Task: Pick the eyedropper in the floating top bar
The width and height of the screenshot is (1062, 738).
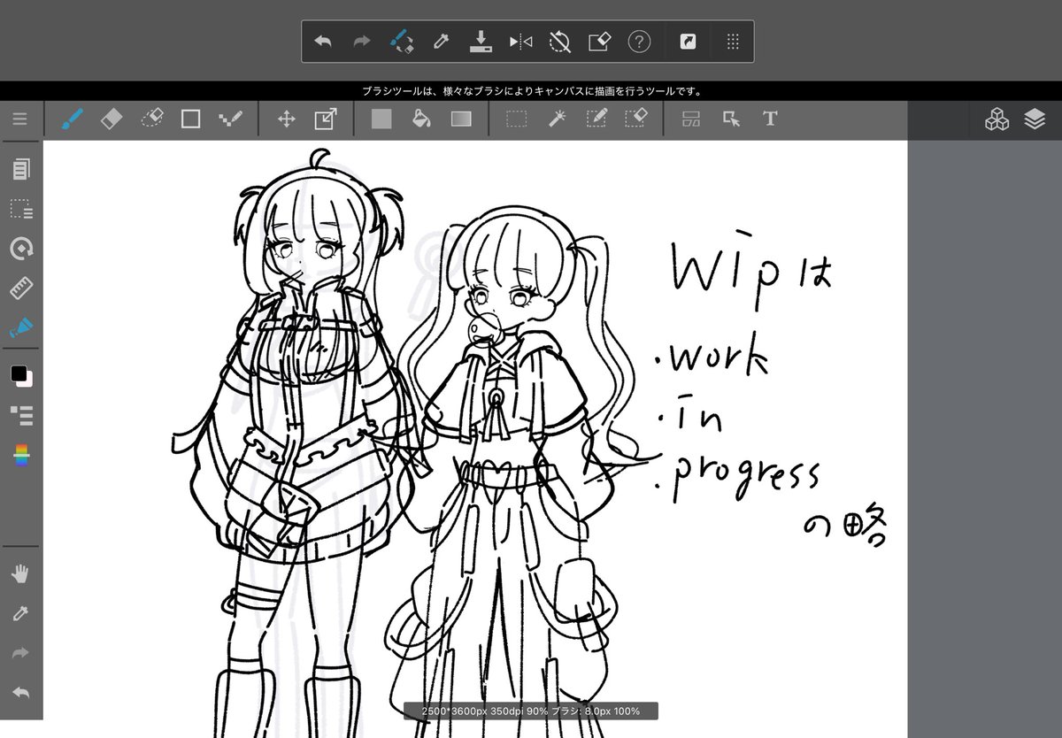Action: tap(440, 42)
